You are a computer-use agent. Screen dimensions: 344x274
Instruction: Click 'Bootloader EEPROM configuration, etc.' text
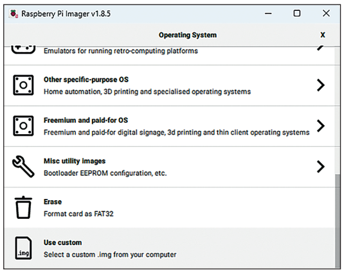pos(105,173)
